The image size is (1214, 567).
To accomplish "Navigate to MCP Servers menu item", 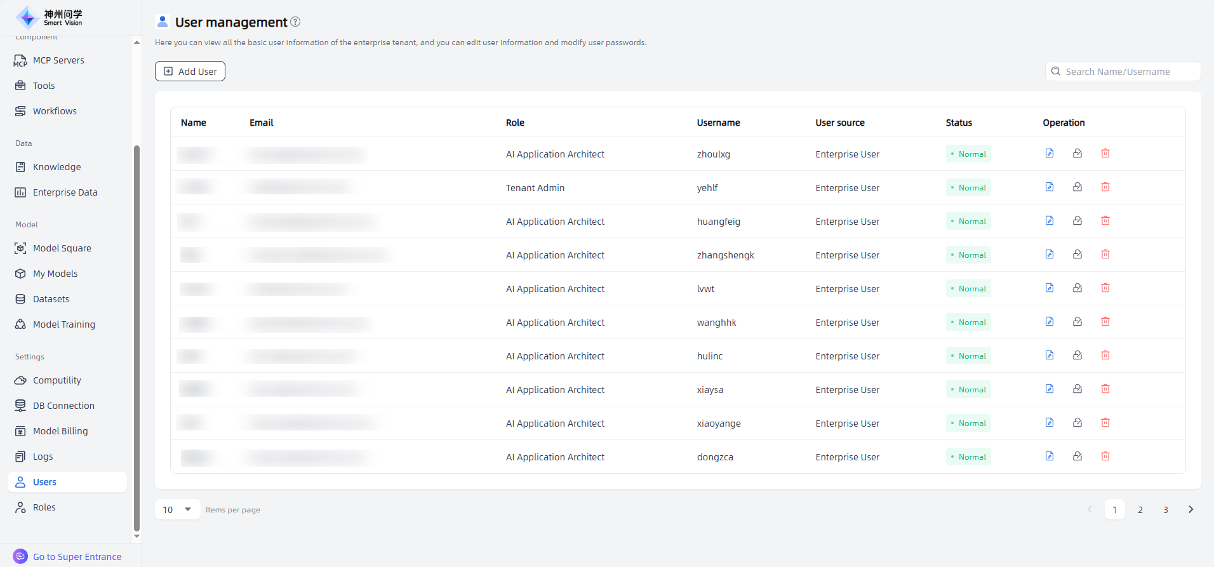I will (58, 60).
